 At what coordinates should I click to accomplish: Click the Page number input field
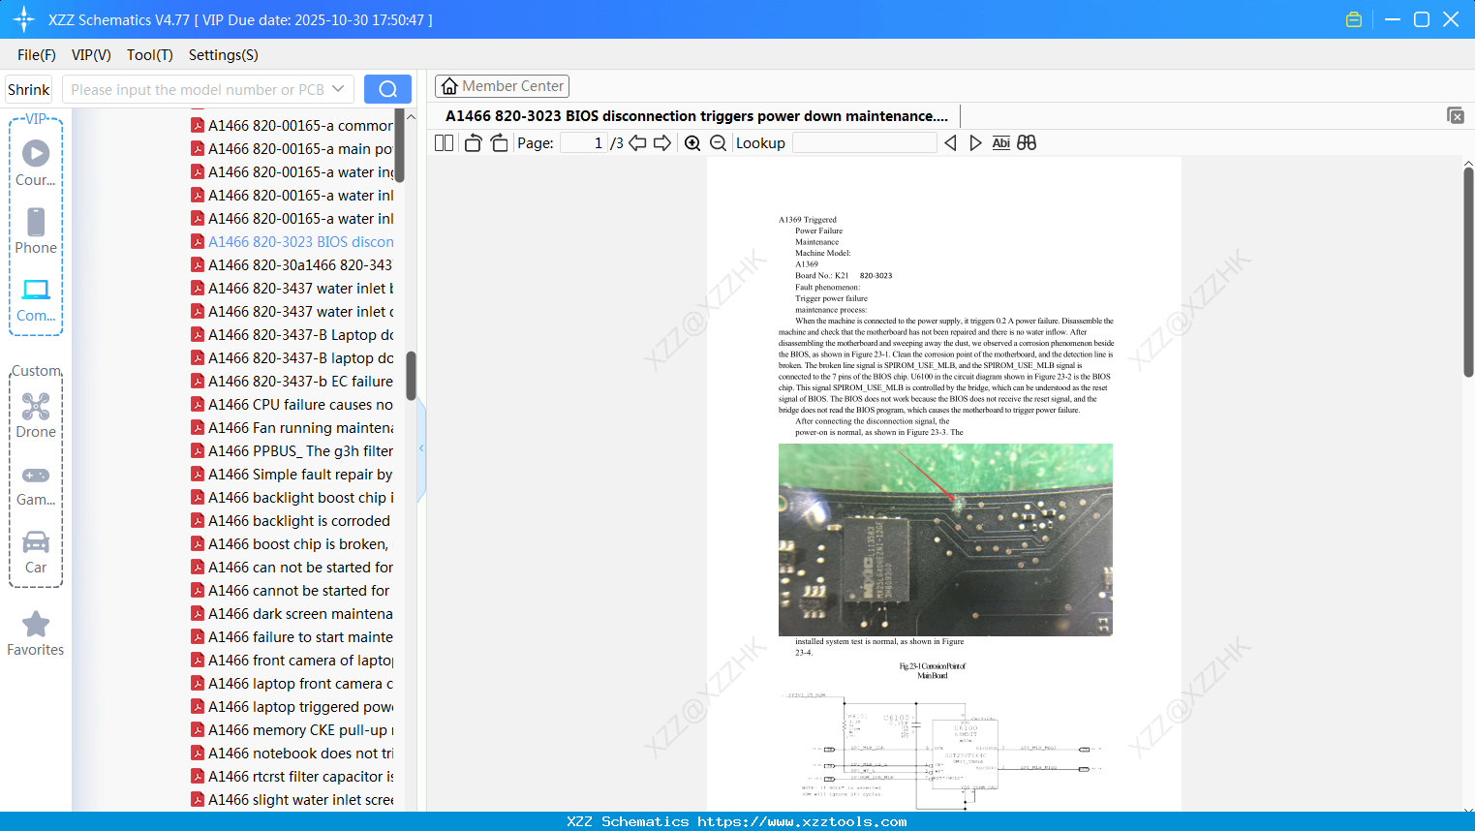pyautogui.click(x=584, y=142)
